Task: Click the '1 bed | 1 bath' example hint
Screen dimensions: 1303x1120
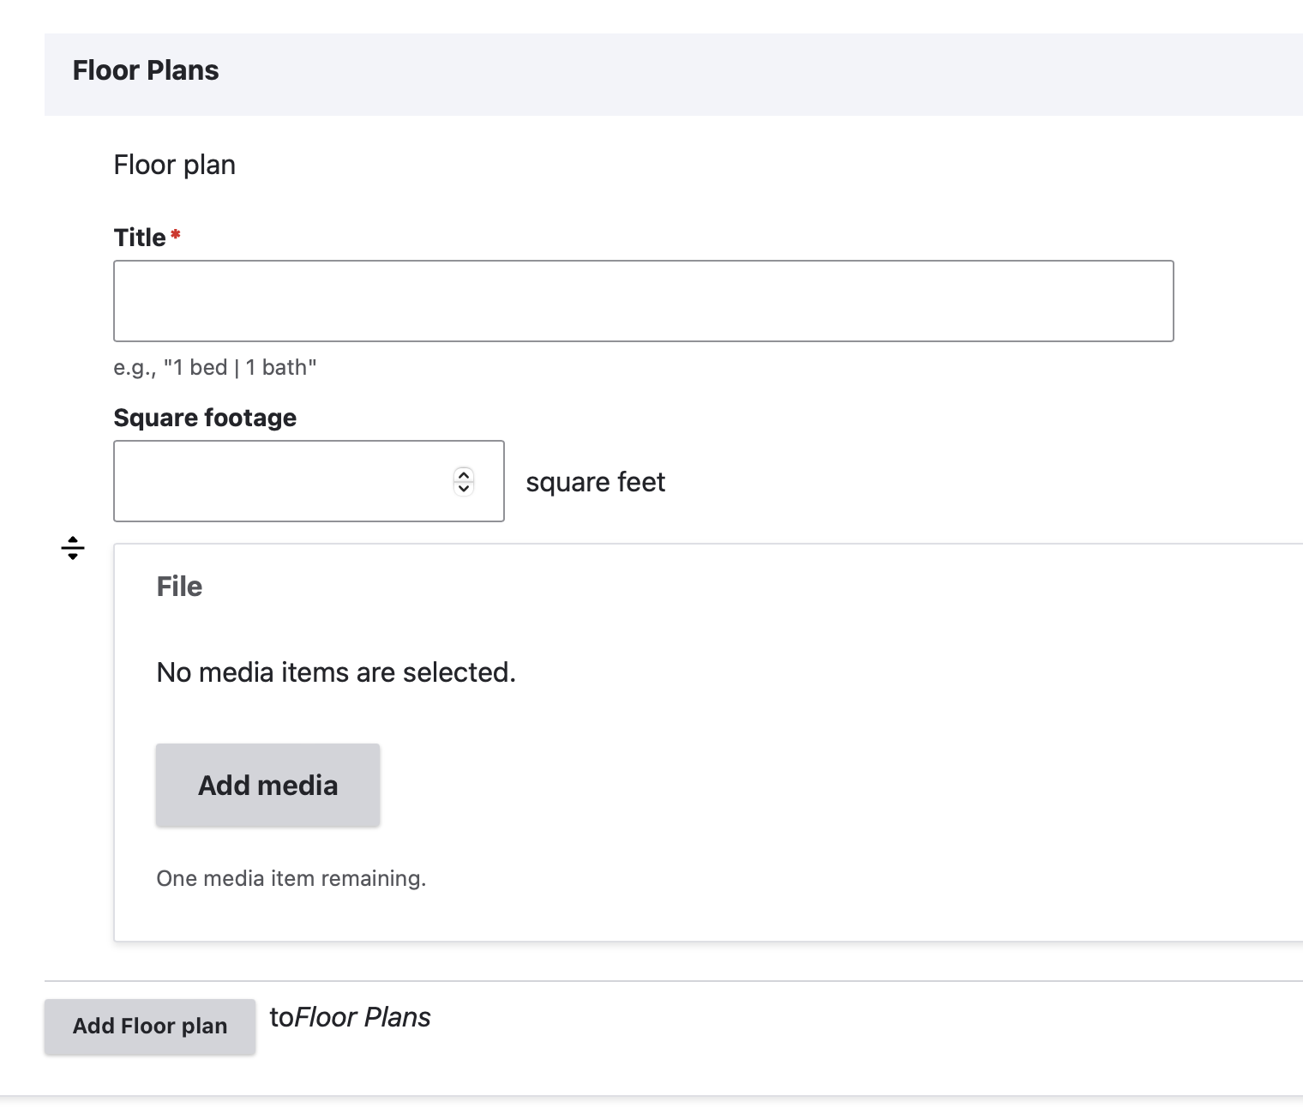Action: (x=214, y=367)
